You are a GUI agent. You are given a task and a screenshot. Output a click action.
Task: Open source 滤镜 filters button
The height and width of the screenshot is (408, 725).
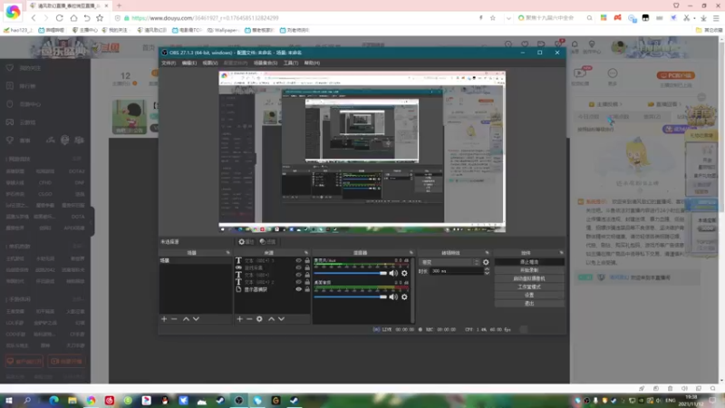pos(267,241)
